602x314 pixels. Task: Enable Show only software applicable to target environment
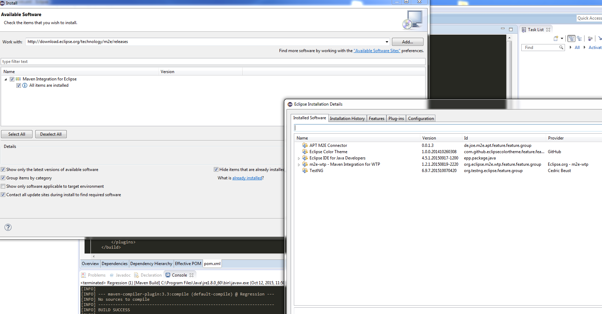pyautogui.click(x=3, y=186)
